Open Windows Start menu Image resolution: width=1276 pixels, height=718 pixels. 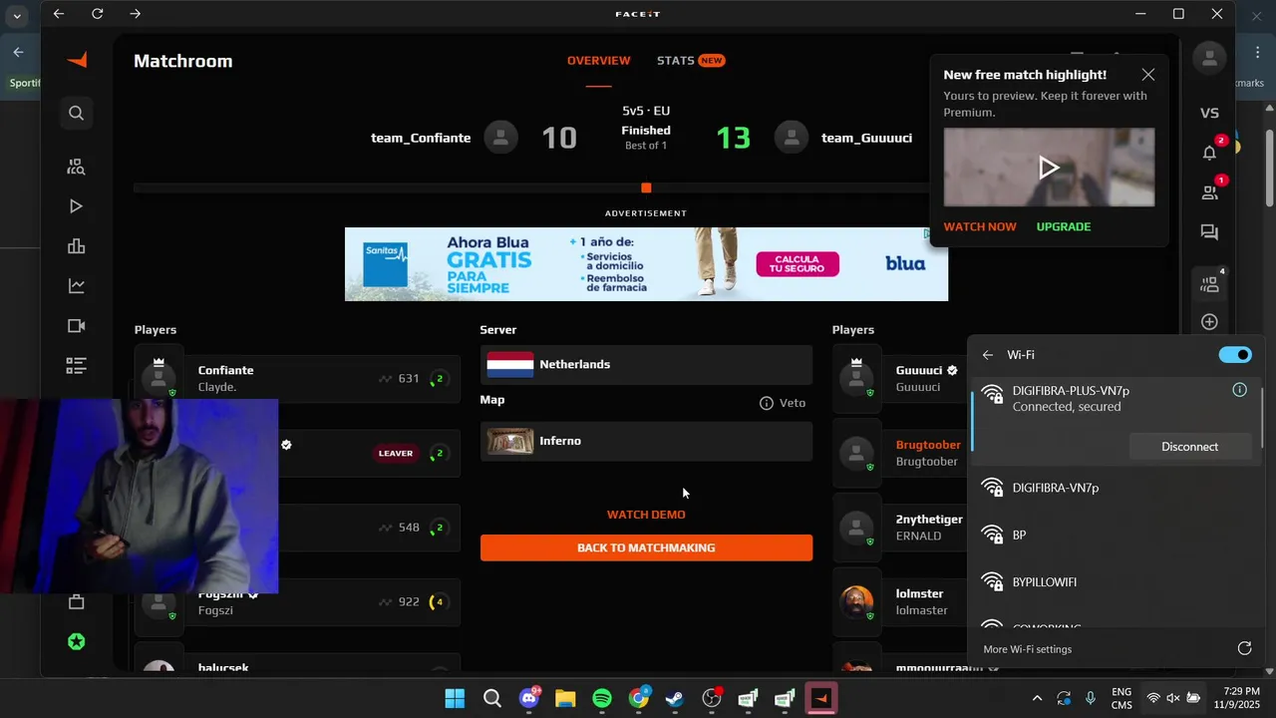pyautogui.click(x=455, y=698)
